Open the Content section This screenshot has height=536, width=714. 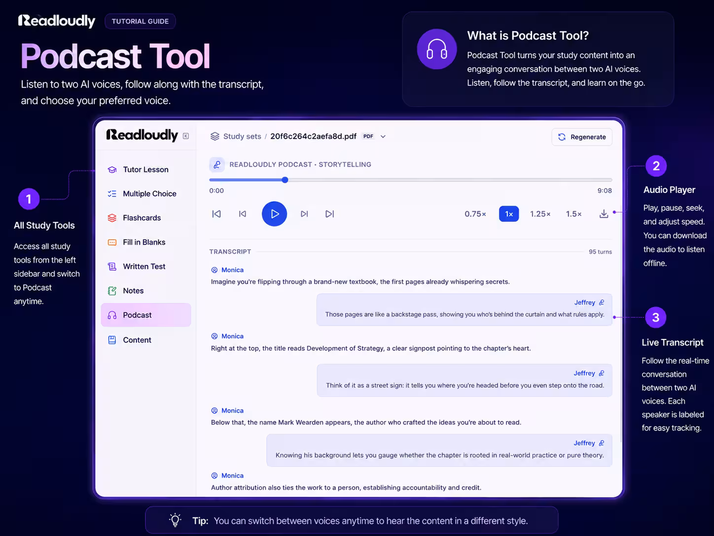click(146, 340)
